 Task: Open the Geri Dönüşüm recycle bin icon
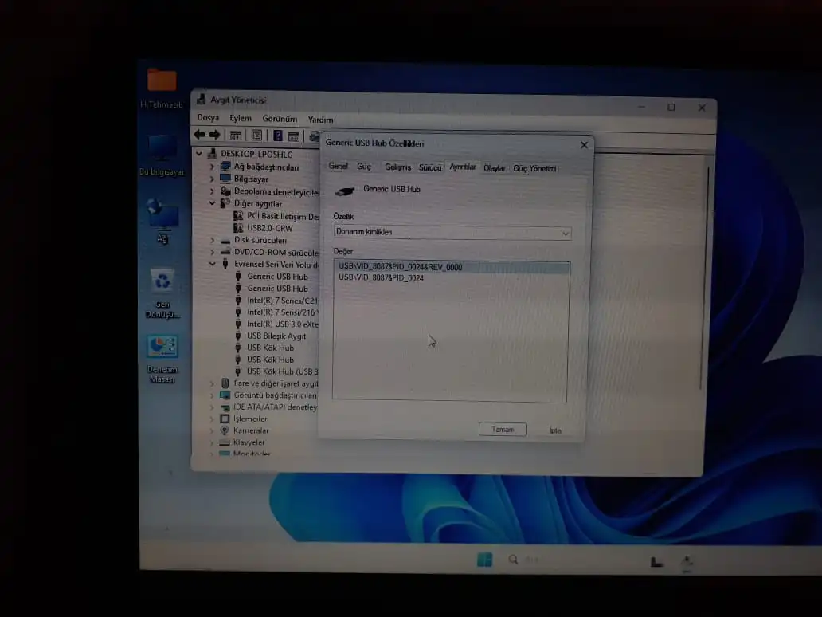[x=162, y=293]
